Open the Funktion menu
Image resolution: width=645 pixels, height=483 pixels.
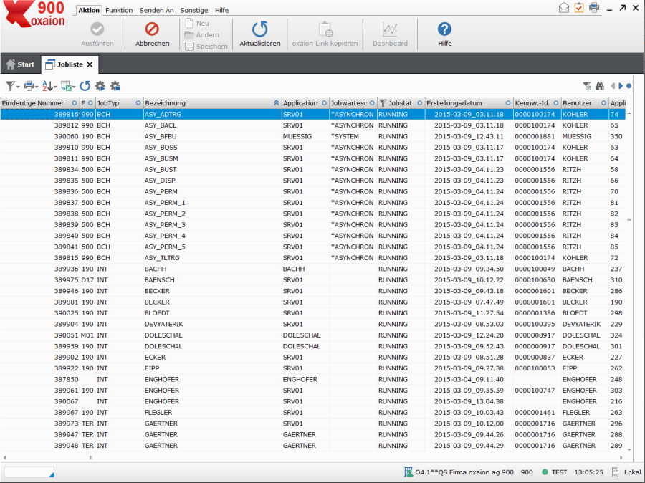(119, 10)
